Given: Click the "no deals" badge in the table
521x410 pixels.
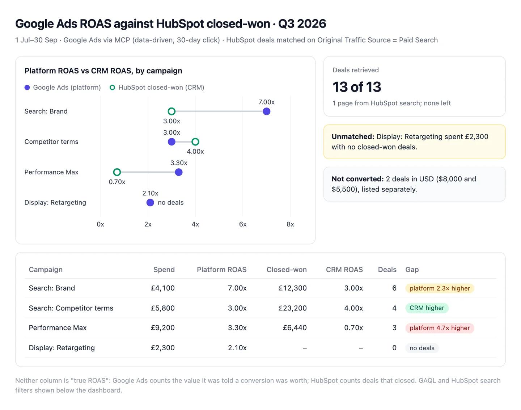Looking at the screenshot, I should coord(422,348).
